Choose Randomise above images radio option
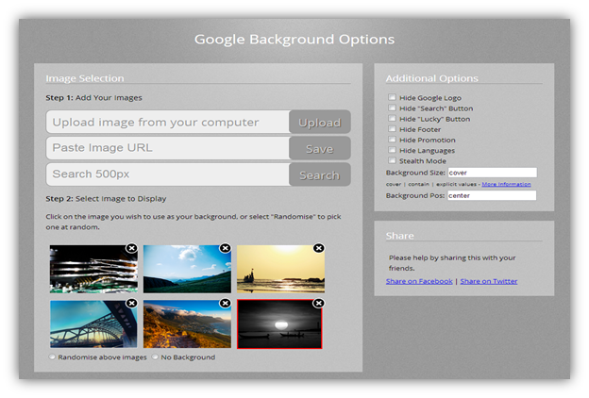This screenshot has width=589, height=398. click(52, 357)
